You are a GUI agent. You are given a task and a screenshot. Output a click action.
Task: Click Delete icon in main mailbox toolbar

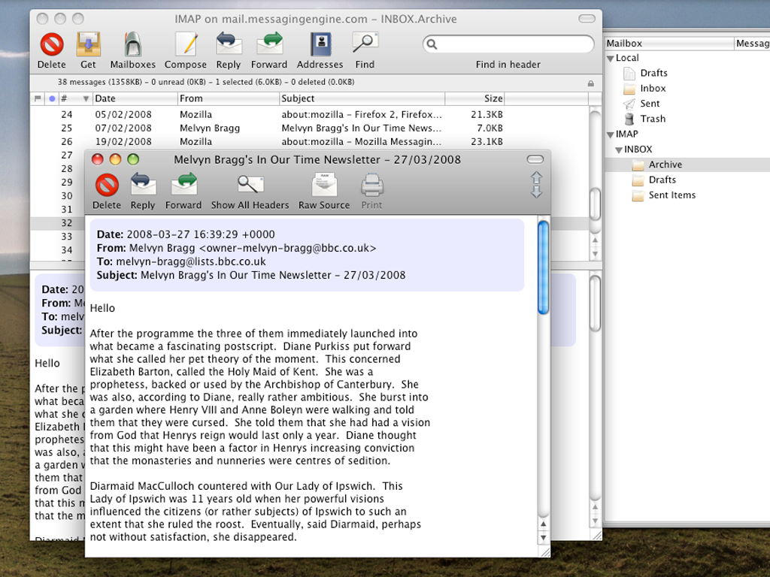pos(52,44)
